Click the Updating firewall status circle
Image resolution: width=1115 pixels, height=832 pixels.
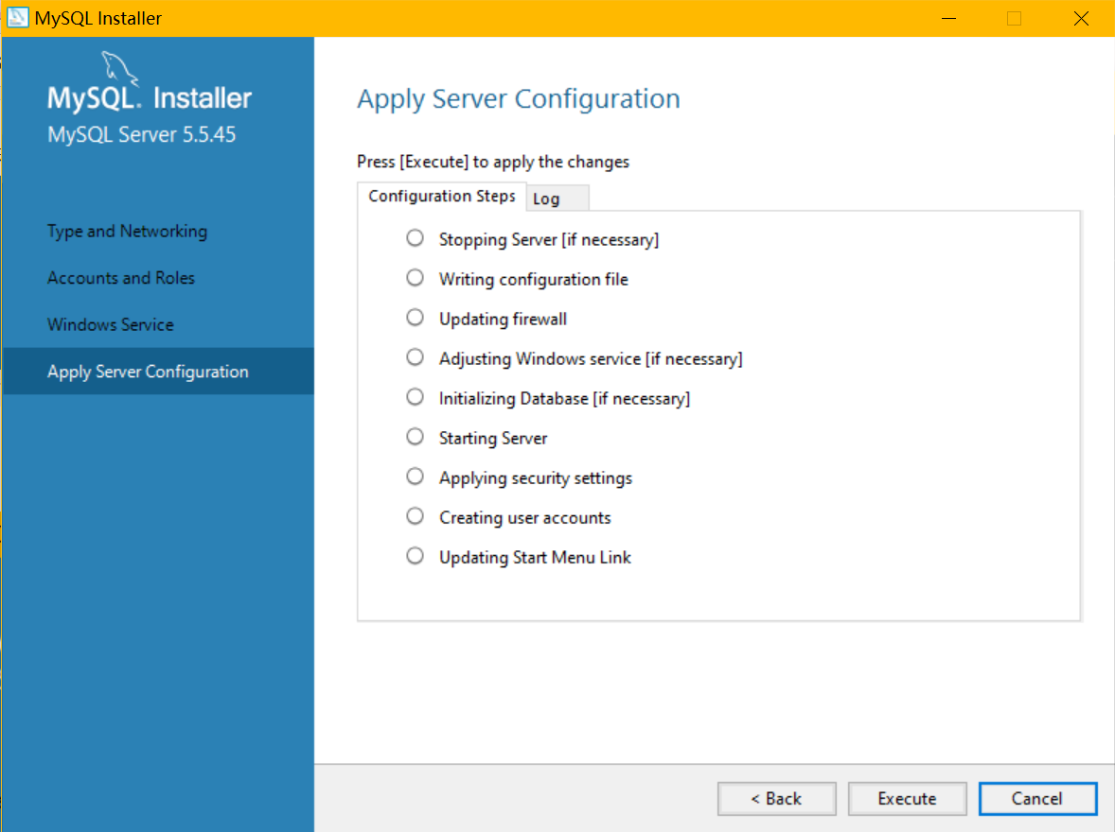pyautogui.click(x=415, y=318)
